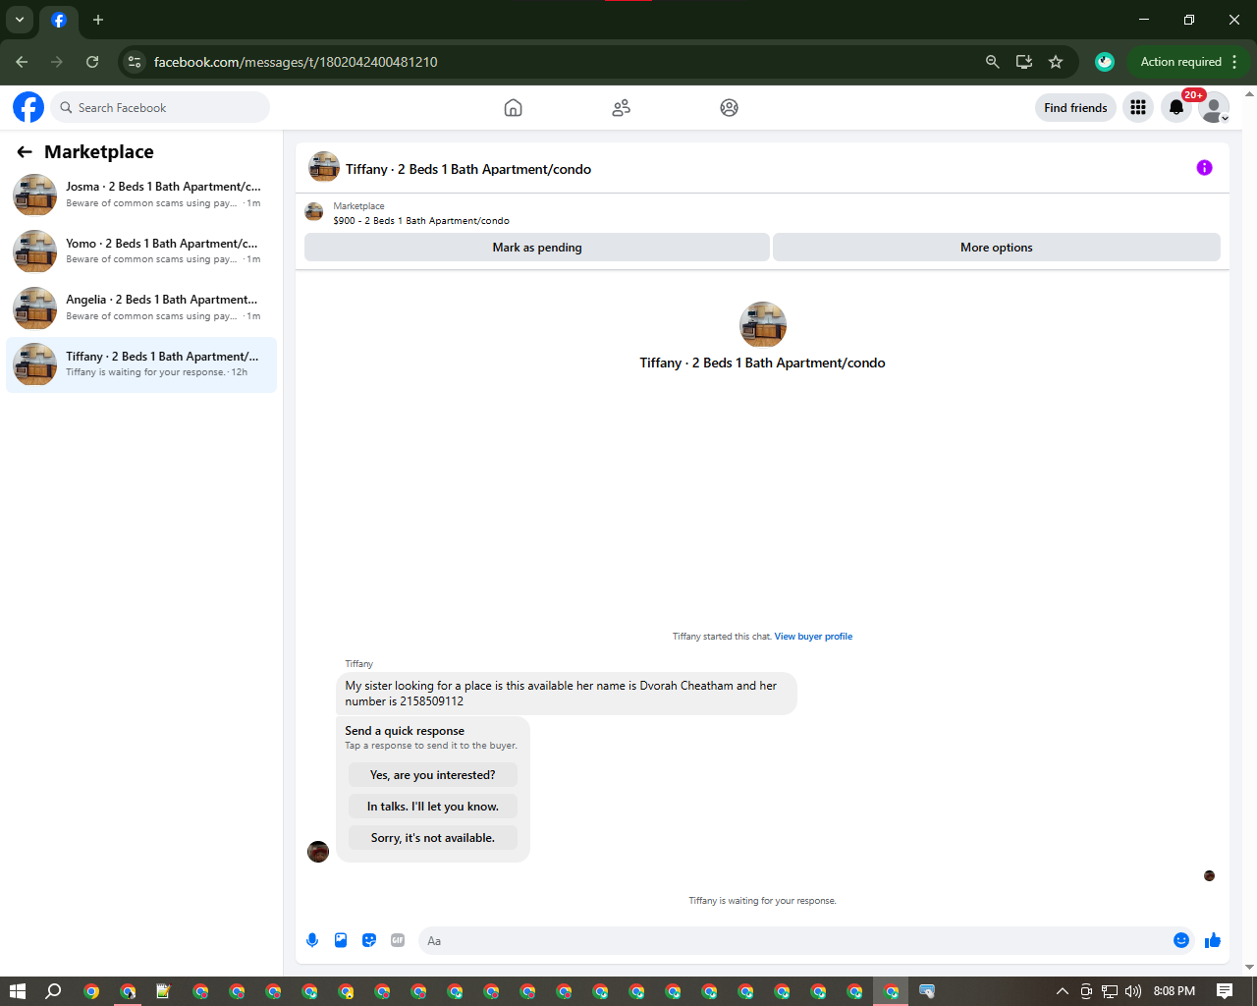
Task: Click the large listing thumbnail in chat
Action: 763,324
